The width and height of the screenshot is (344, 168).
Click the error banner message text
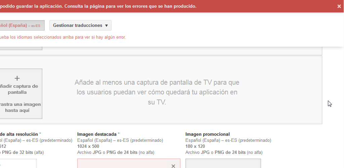click(x=98, y=6)
